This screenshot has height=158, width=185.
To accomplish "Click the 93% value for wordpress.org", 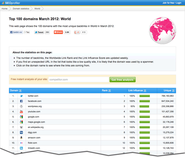I will coord(133,106).
